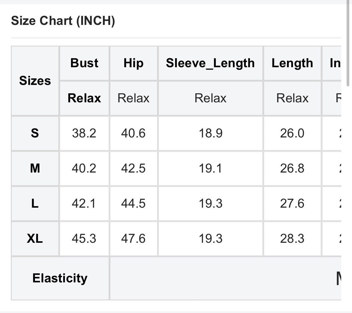The width and height of the screenshot is (352, 313).
Task: Click the Sleeve_Length column header
Action: coord(210,63)
